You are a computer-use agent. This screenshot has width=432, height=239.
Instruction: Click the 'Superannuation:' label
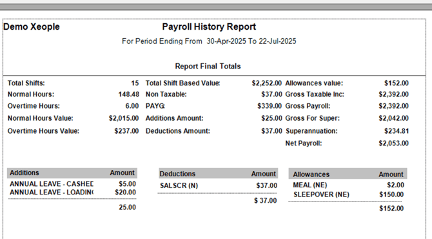point(311,131)
